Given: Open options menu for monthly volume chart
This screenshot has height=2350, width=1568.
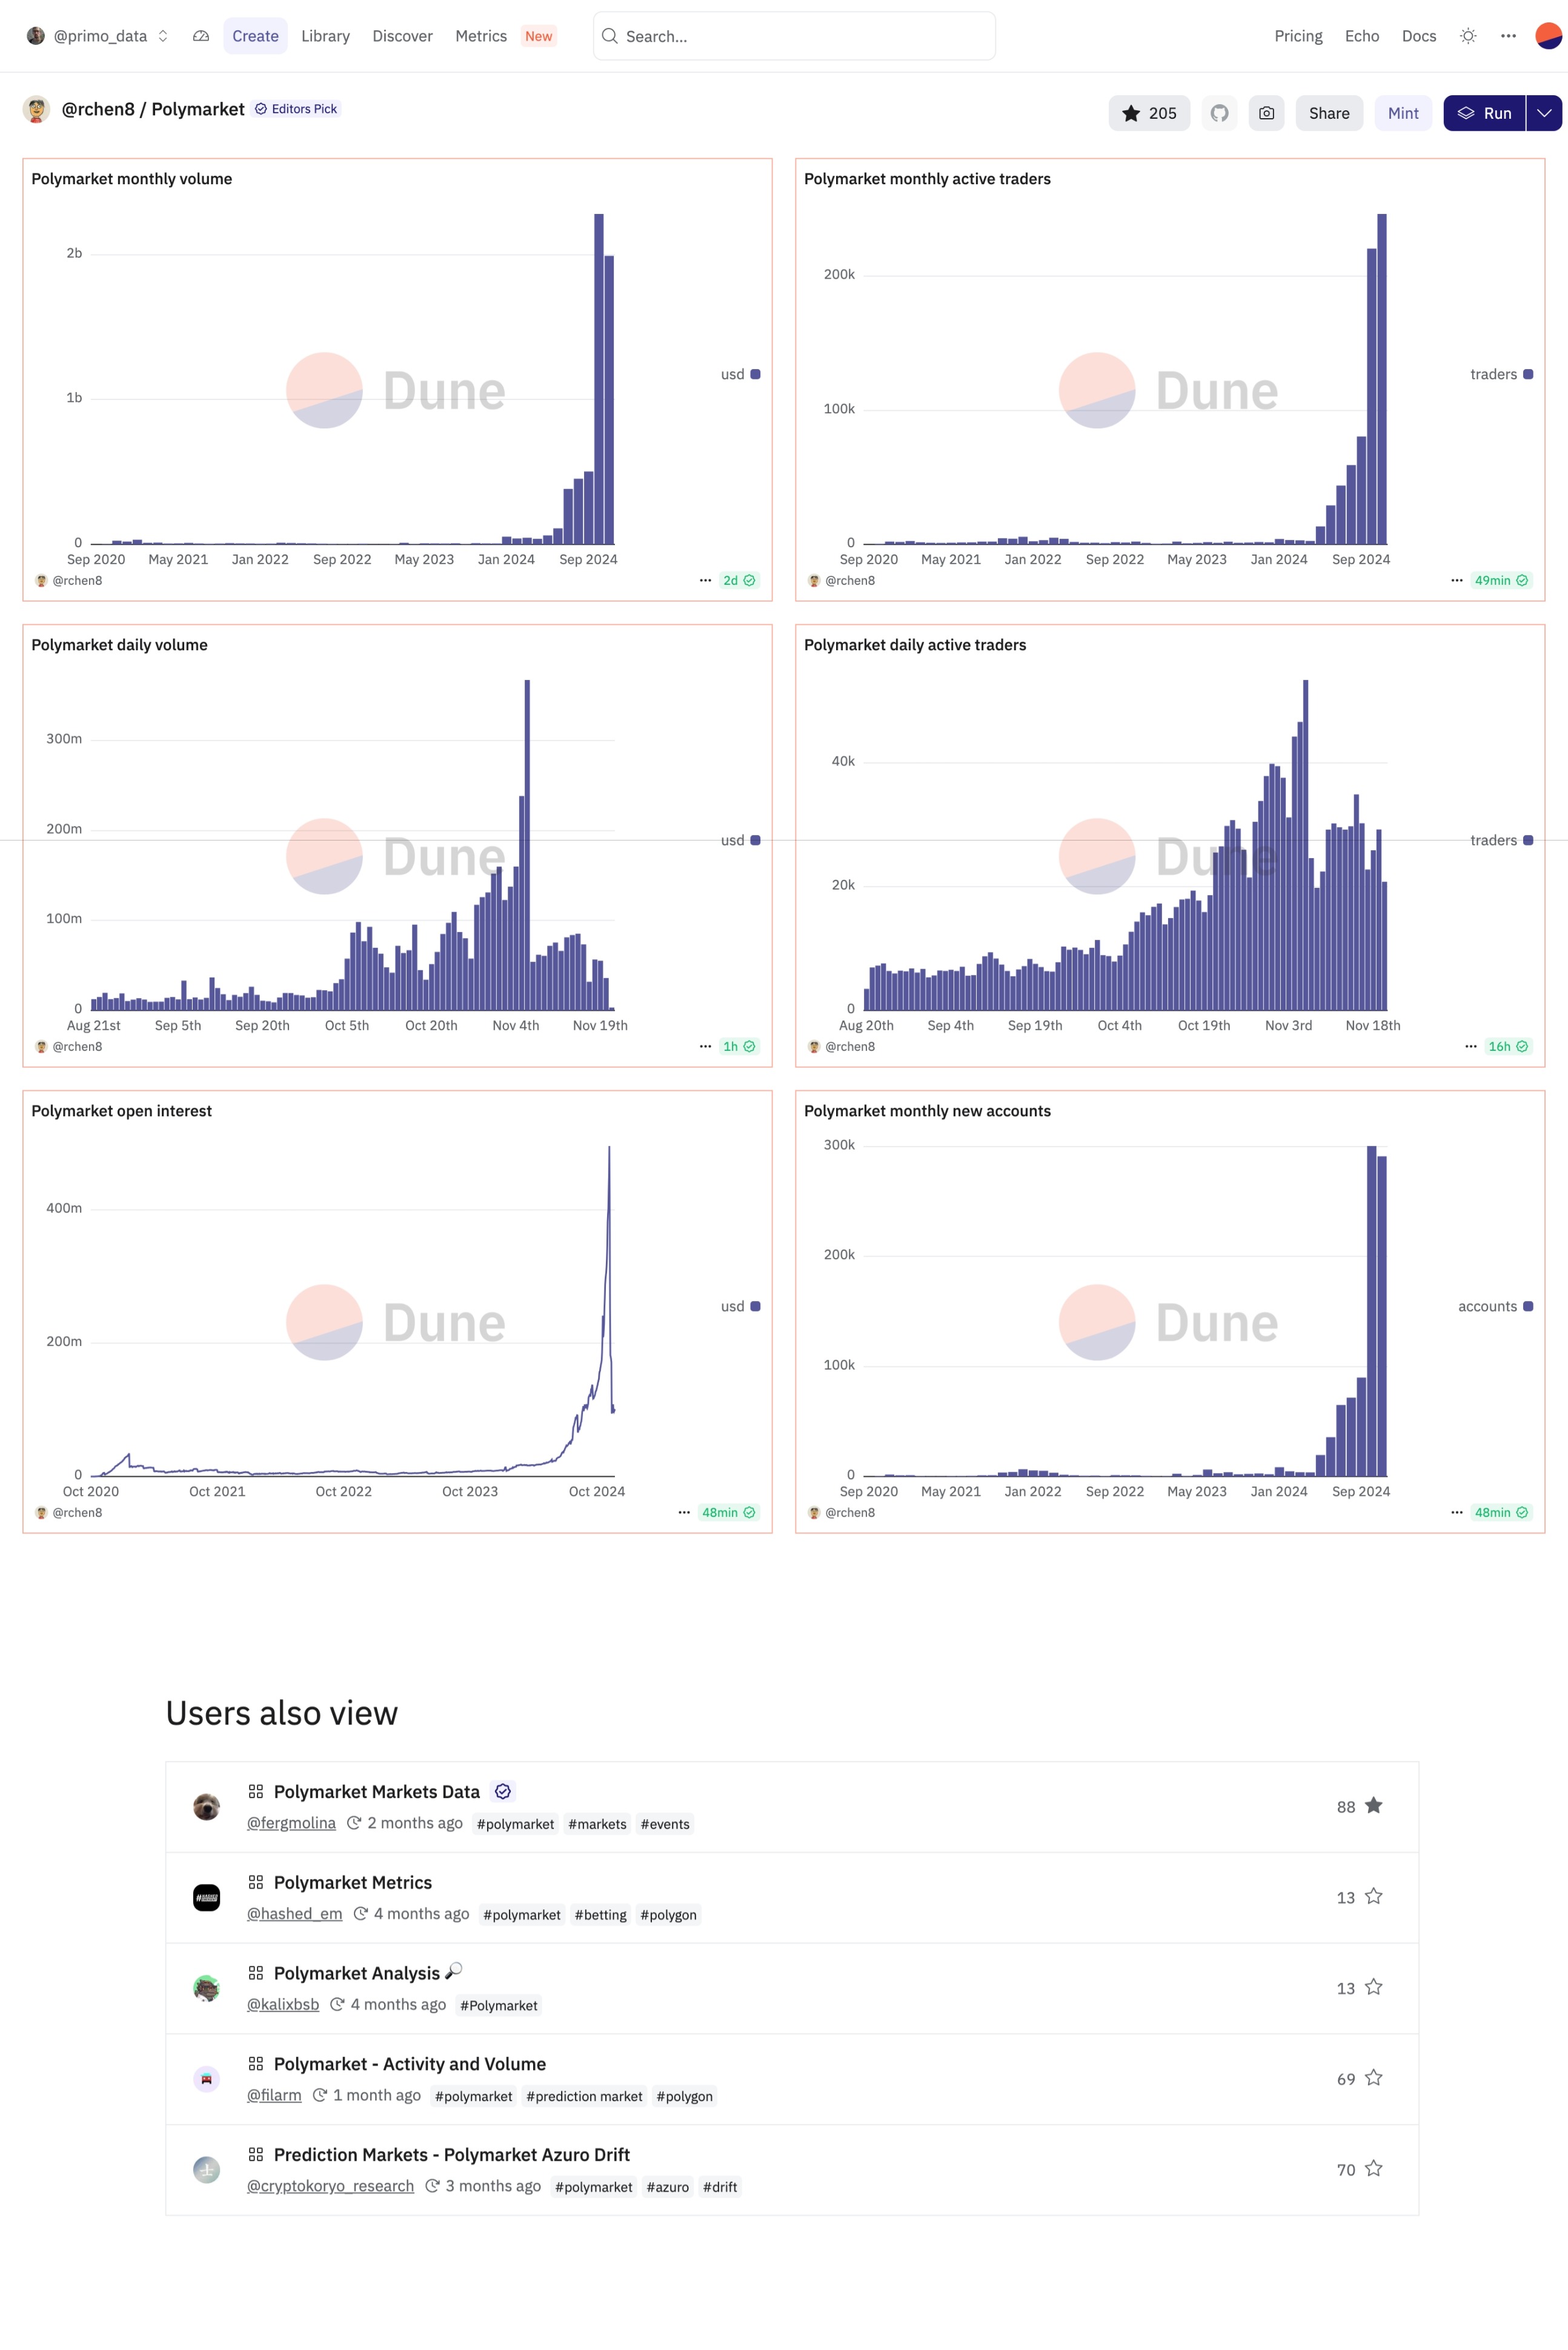Looking at the screenshot, I should click(x=705, y=580).
